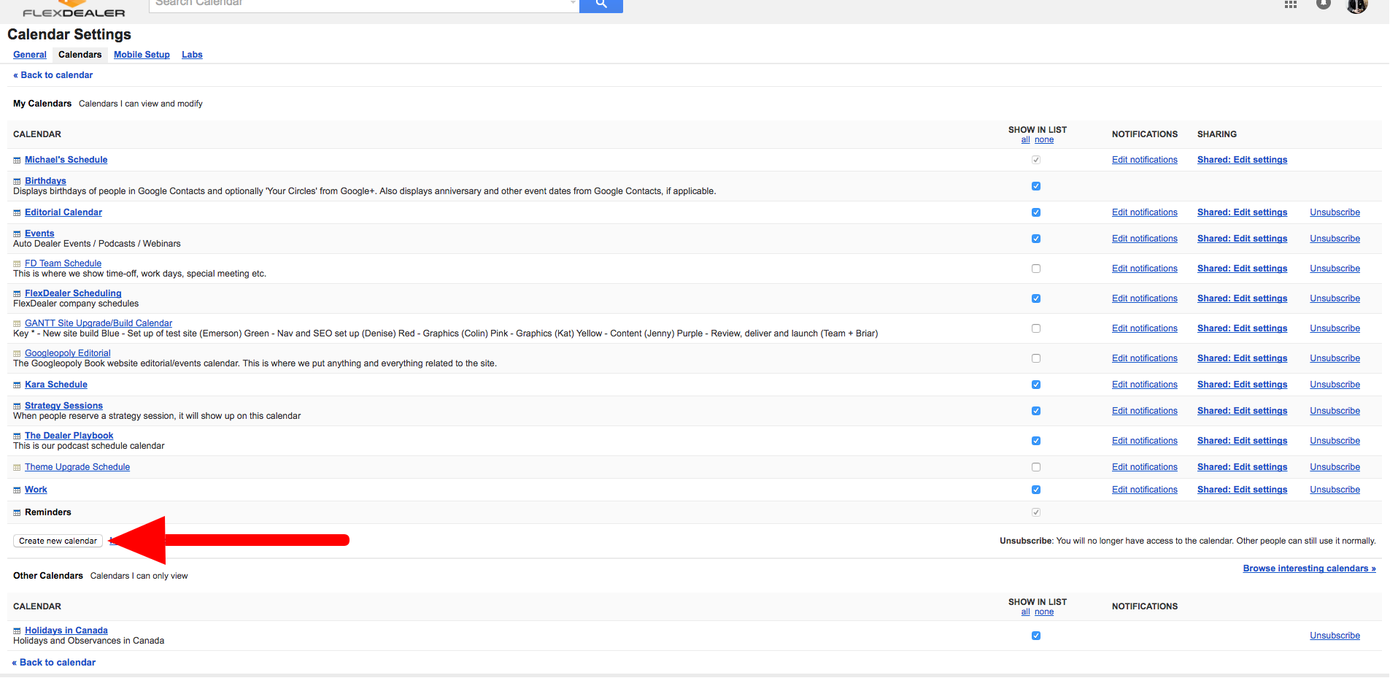
Task: Open Browse interesting calendars link
Action: point(1308,569)
